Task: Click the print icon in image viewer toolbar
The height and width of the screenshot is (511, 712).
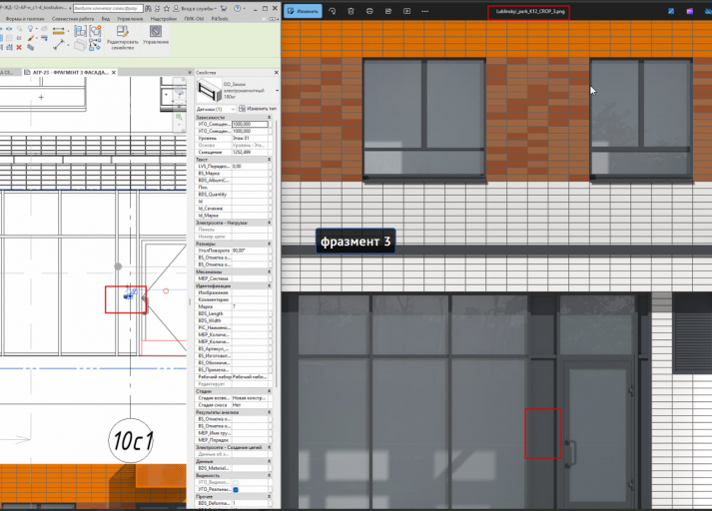Action: click(369, 11)
